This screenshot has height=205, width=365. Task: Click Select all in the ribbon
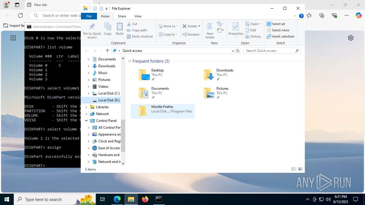(x=276, y=24)
